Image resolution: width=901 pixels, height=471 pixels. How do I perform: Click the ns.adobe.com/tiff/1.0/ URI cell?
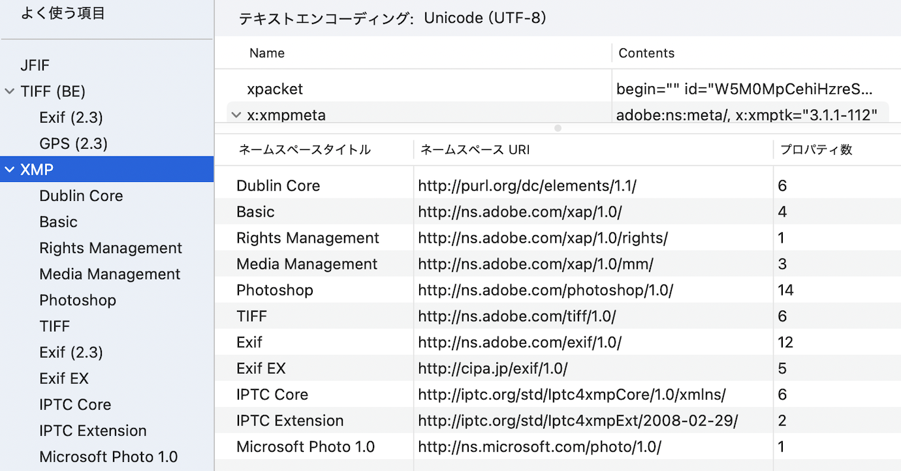517,316
